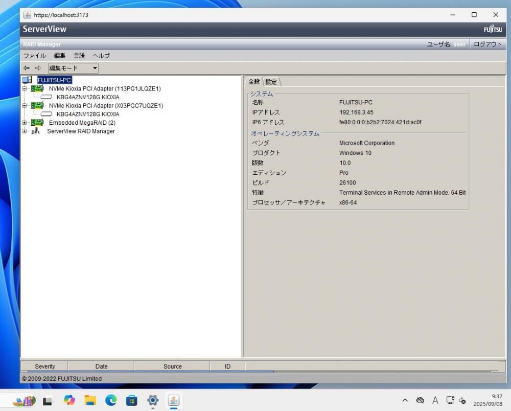Click the Date column header
The height and width of the screenshot is (411, 511).
(x=101, y=367)
